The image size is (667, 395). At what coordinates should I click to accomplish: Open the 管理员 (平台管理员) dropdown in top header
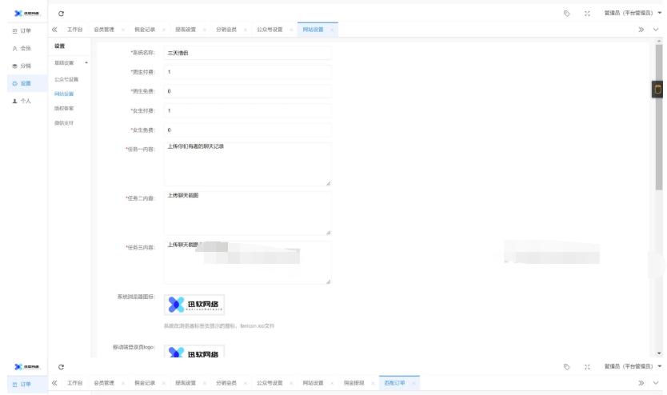[633, 13]
